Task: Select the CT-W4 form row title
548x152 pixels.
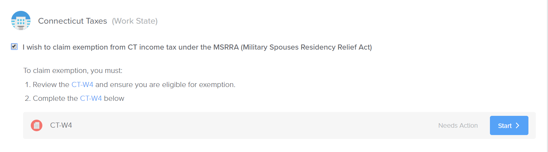Action: (x=61, y=125)
